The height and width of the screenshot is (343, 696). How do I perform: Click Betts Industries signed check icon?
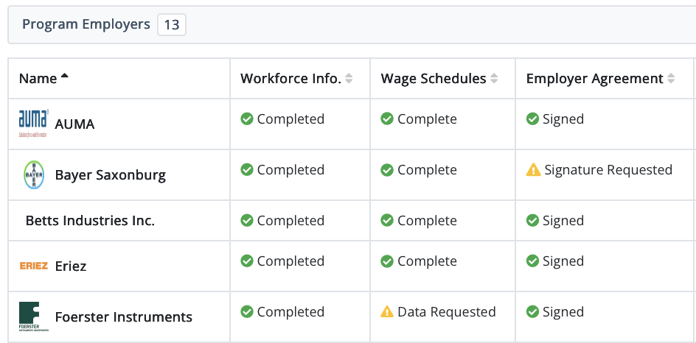click(532, 220)
